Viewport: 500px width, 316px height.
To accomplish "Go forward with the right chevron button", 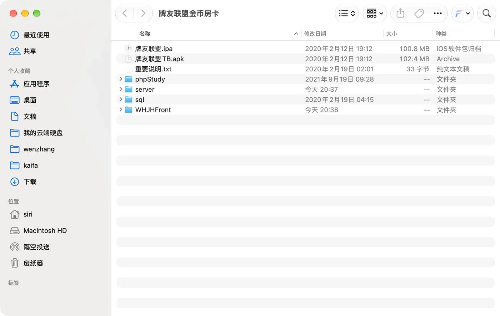I will click(143, 14).
